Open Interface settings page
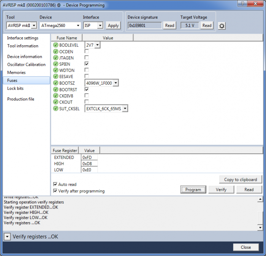The height and width of the screenshot is (256, 266). pyautogui.click(x=23, y=38)
